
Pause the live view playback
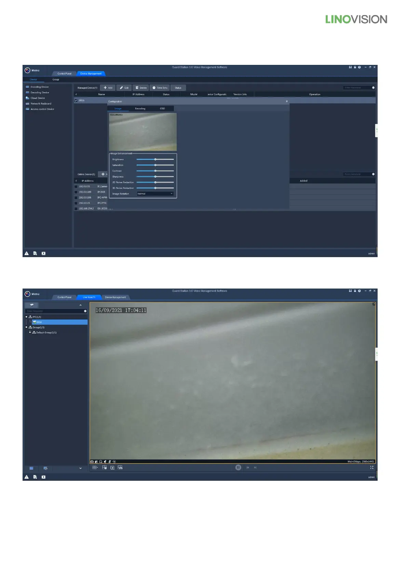pyautogui.click(x=238, y=467)
